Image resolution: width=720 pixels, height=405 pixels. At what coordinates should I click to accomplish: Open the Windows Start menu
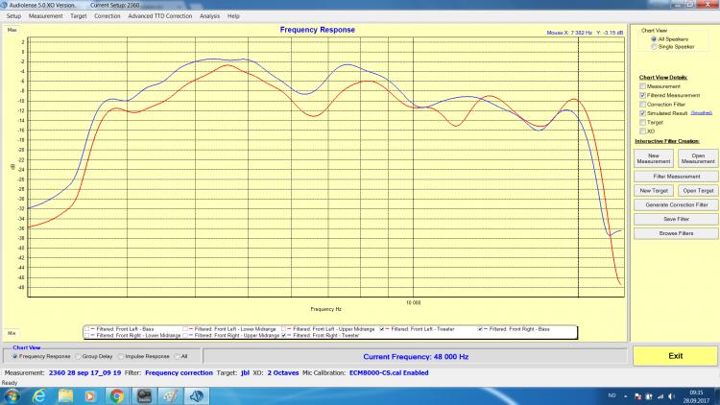(12, 394)
